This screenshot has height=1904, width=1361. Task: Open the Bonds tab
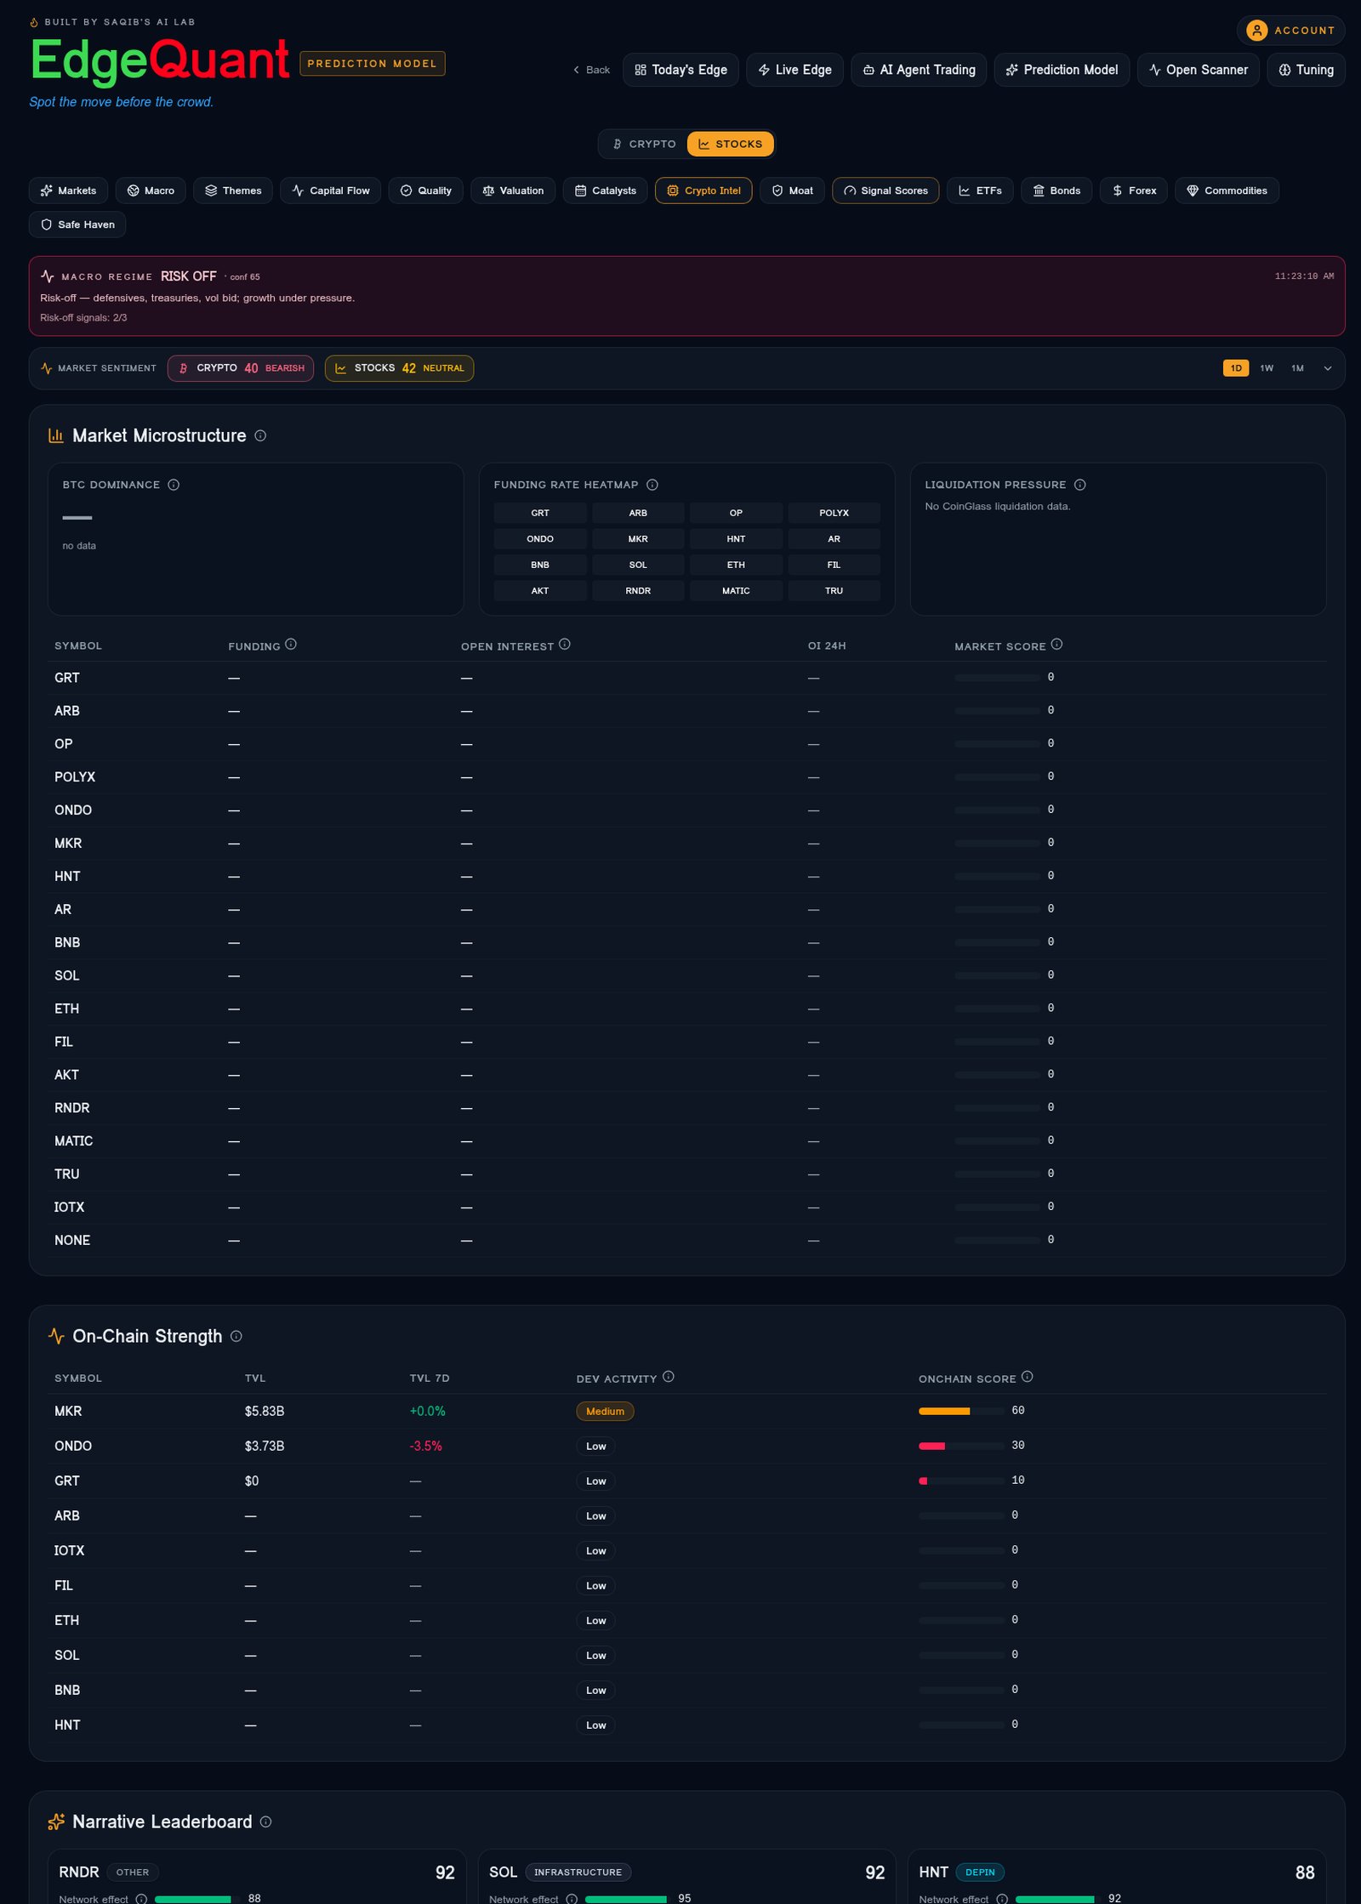pyautogui.click(x=1056, y=190)
